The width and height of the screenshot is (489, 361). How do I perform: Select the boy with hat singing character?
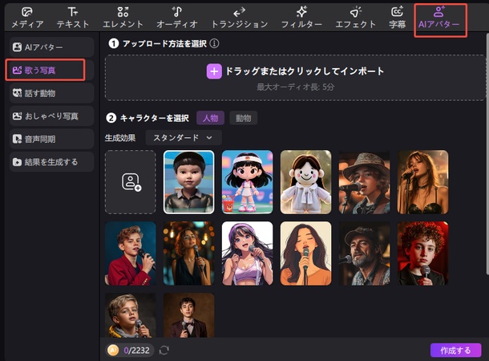click(x=364, y=182)
